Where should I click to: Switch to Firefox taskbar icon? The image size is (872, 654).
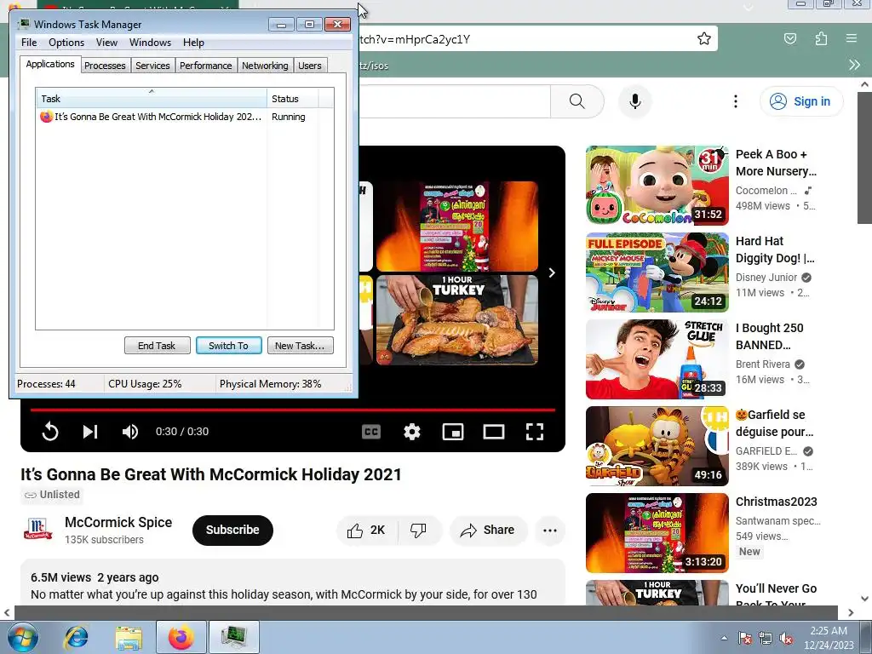[x=181, y=637]
